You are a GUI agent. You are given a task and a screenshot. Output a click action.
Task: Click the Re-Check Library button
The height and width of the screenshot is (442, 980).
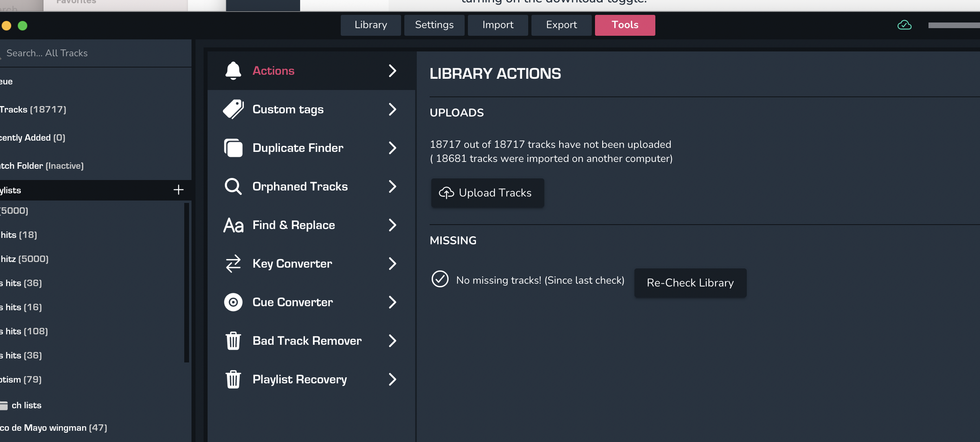click(690, 283)
